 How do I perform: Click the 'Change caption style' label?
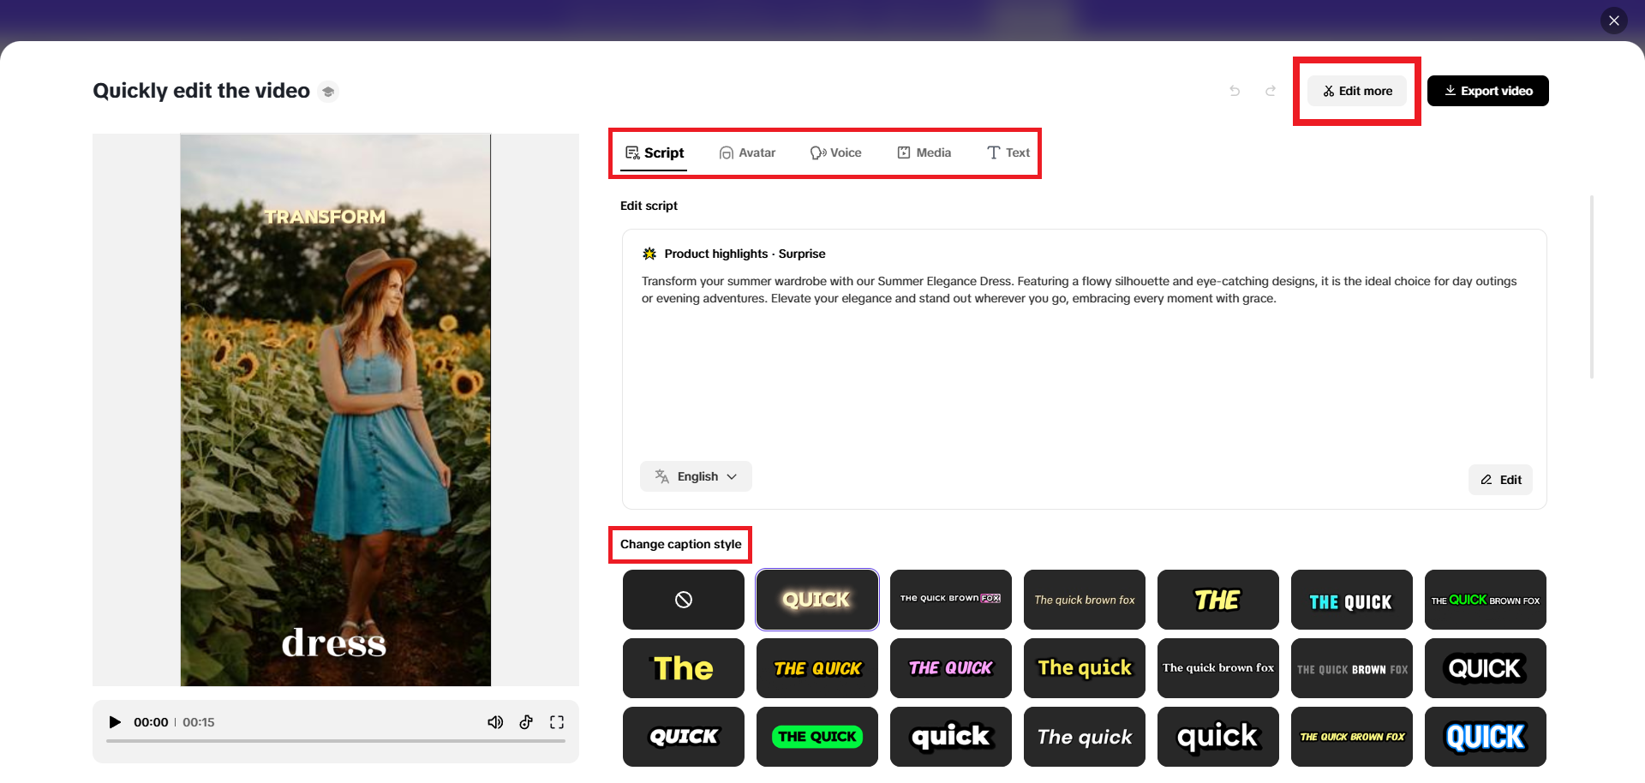click(x=681, y=544)
